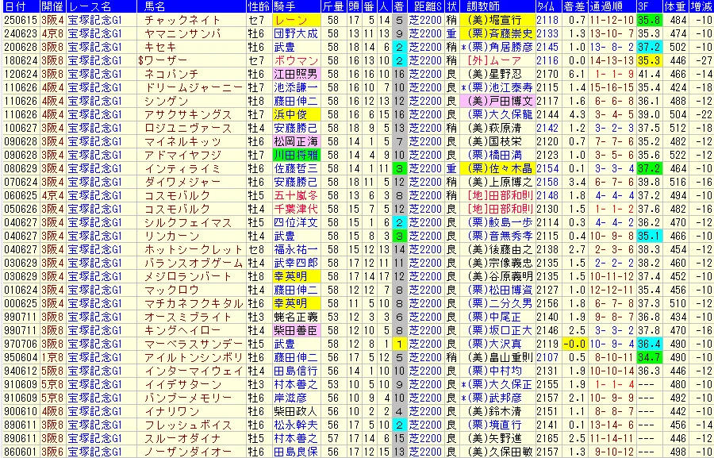Image resolution: width=714 pixels, height=458 pixels.
Task: Click trainer (栗)音無秀孝
Action: (500, 236)
